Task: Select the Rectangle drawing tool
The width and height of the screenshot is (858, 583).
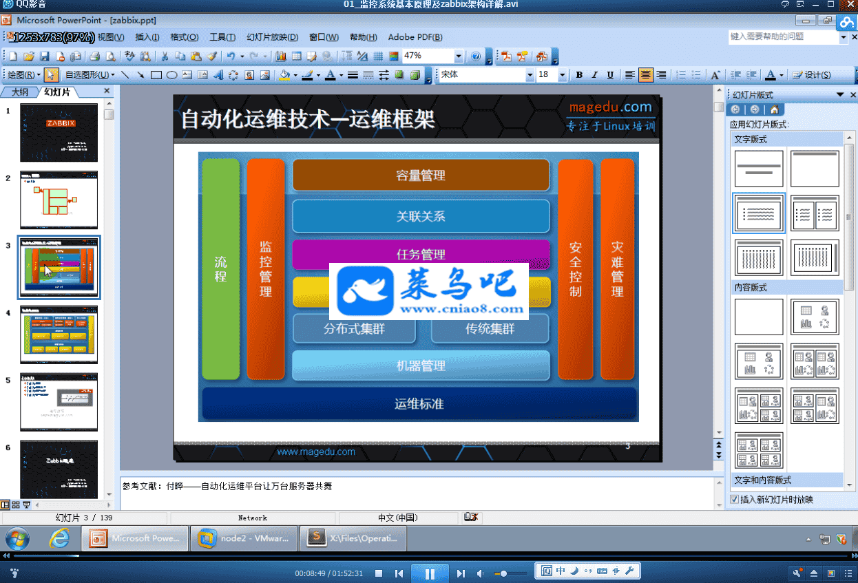Action: pyautogui.click(x=156, y=75)
